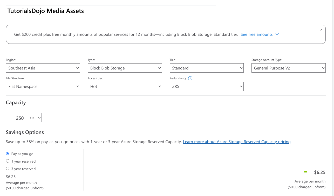
Task: Open the See free amounts link
Action: click(x=256, y=34)
